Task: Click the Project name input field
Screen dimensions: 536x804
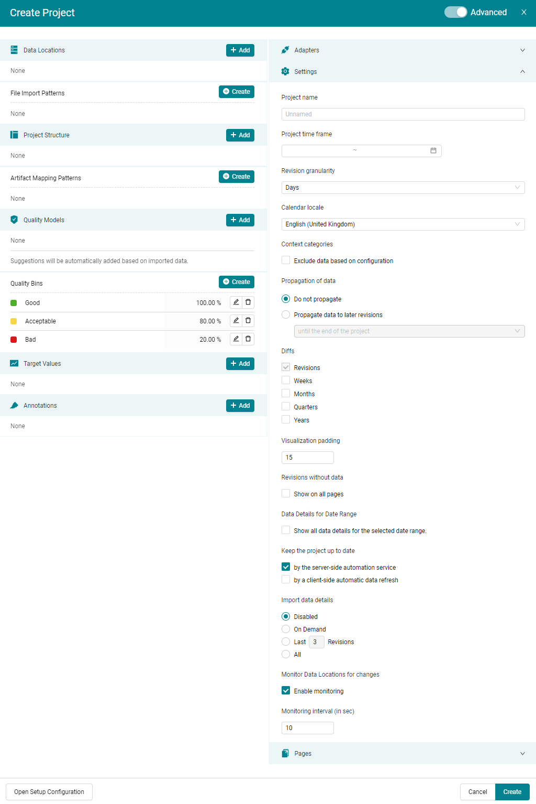Action: tap(403, 114)
